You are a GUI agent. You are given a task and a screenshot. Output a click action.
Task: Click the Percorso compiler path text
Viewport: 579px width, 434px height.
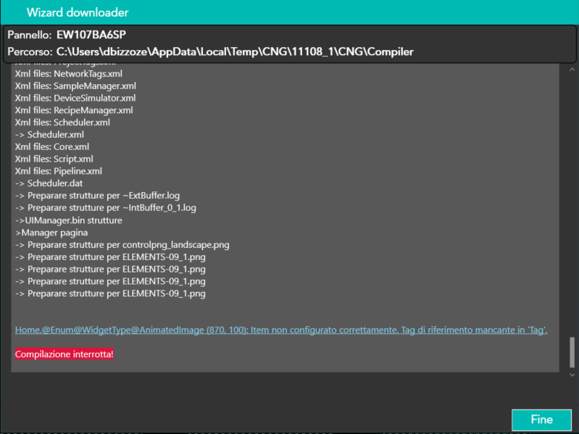[235, 51]
